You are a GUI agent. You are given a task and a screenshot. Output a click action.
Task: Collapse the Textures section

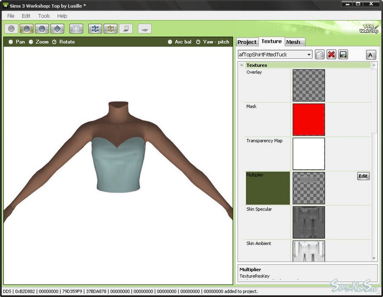pos(242,65)
